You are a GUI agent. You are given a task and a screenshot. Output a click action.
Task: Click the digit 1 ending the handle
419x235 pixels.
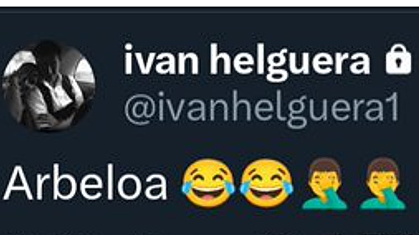pyautogui.click(x=393, y=106)
